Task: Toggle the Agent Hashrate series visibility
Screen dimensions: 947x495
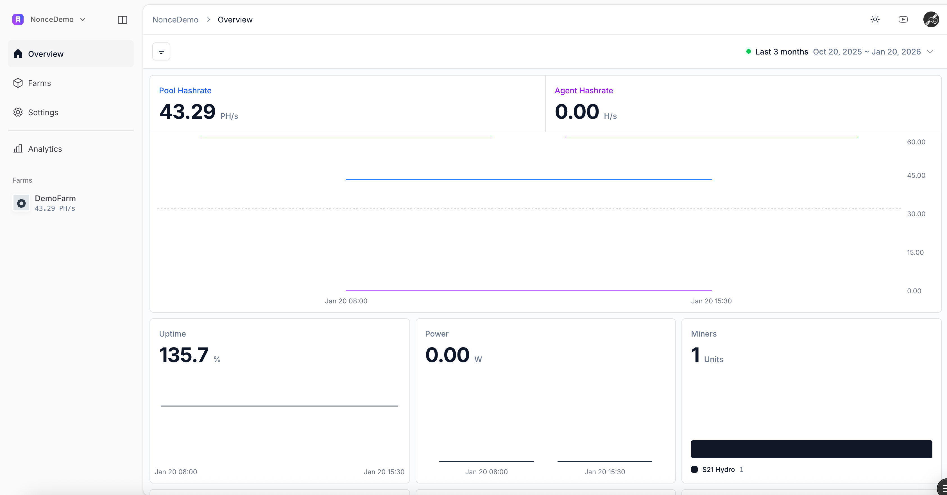Action: click(x=583, y=90)
